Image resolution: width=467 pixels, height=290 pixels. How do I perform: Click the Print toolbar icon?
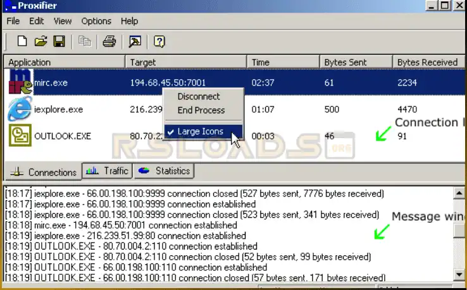click(x=109, y=42)
